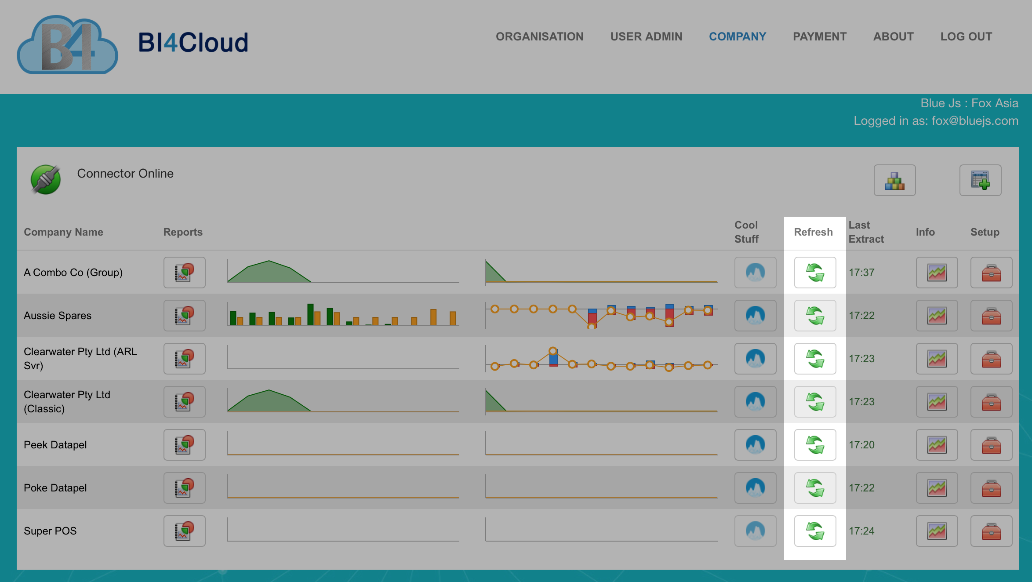Click A Combo Co green area chart
Screen dimensions: 1032x582
tap(343, 272)
